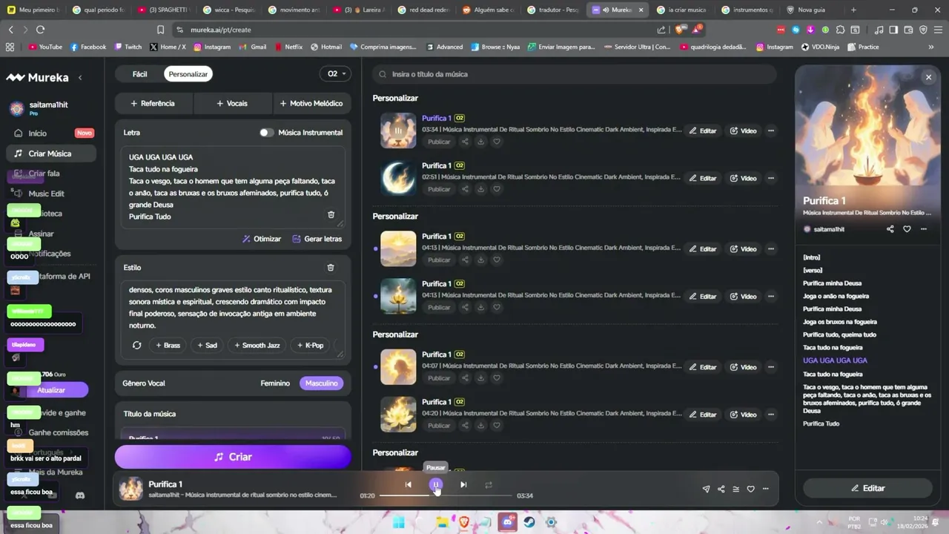The width and height of the screenshot is (949, 534).
Task: Download the 04:20 Purifica 1 track
Action: coord(480,426)
